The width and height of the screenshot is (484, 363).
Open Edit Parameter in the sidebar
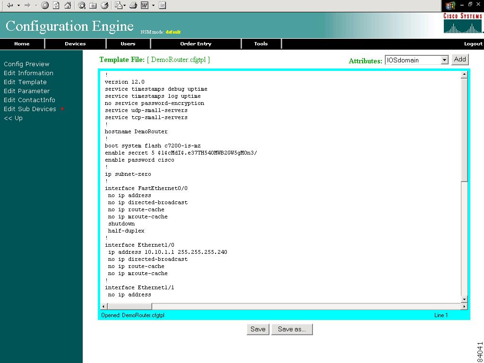coord(26,91)
